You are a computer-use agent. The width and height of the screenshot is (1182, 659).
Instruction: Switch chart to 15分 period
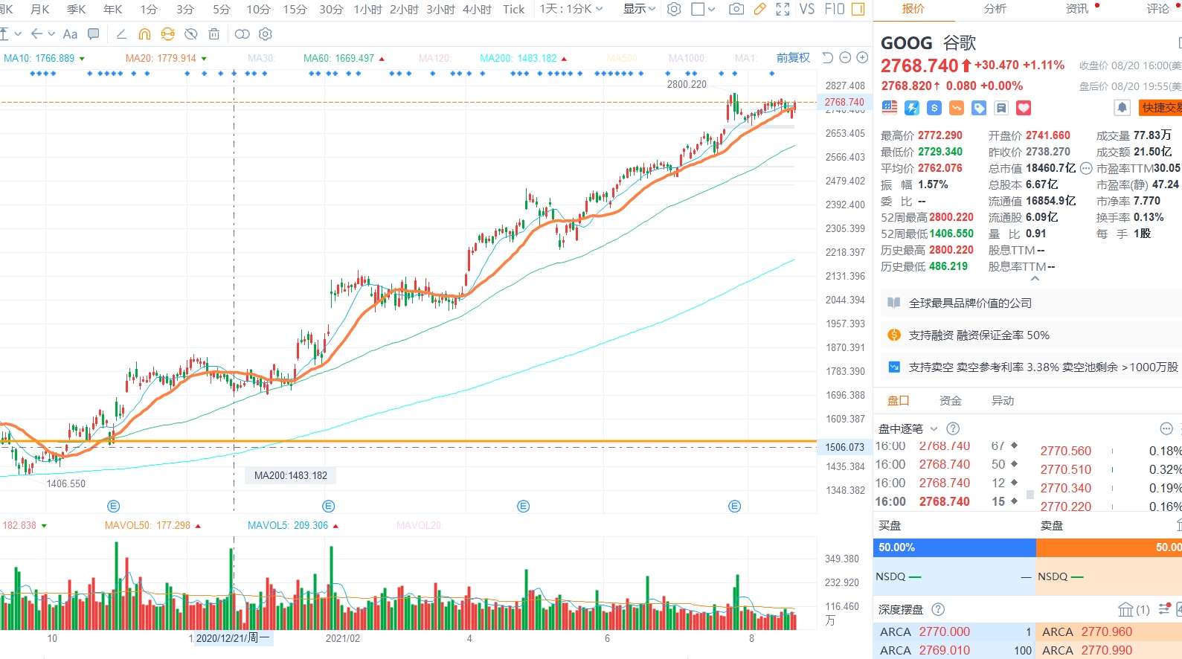(x=295, y=10)
